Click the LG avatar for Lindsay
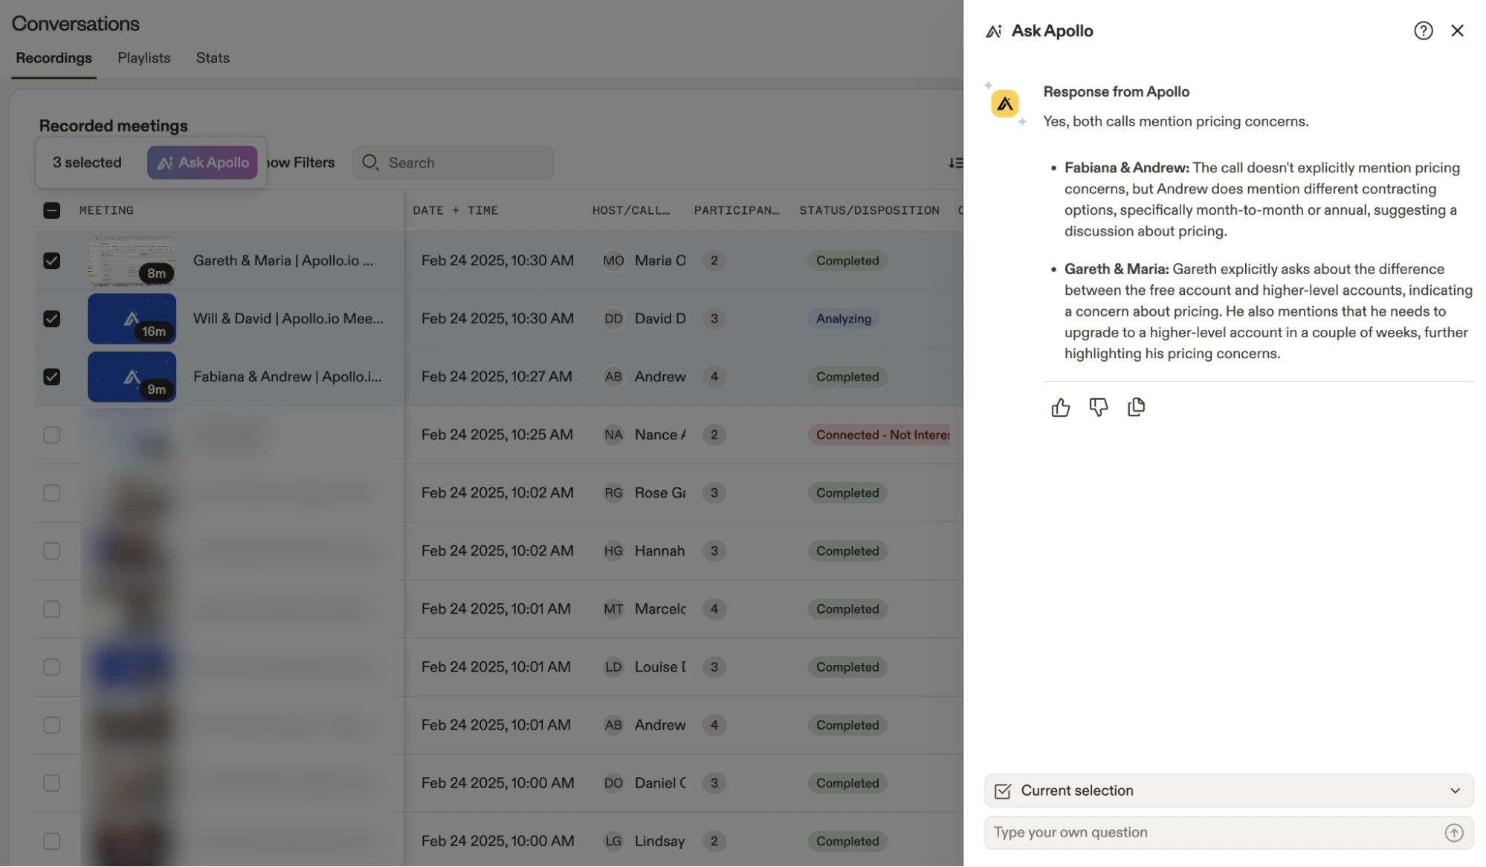 [x=613, y=841]
